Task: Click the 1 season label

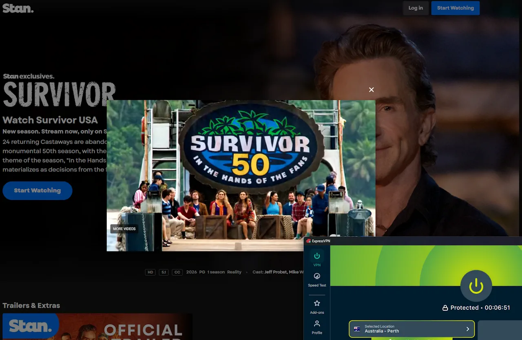Action: point(216,272)
